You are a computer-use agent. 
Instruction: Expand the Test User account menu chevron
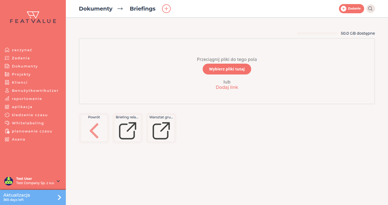coord(58,181)
